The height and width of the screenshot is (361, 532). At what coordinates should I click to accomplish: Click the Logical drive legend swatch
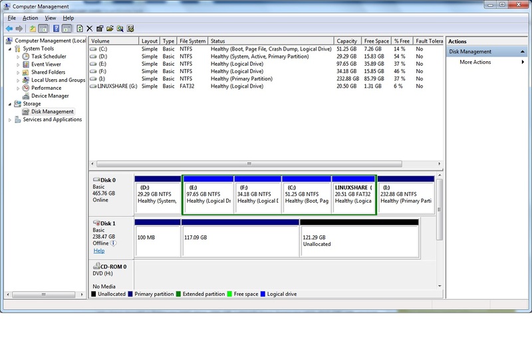(263, 294)
